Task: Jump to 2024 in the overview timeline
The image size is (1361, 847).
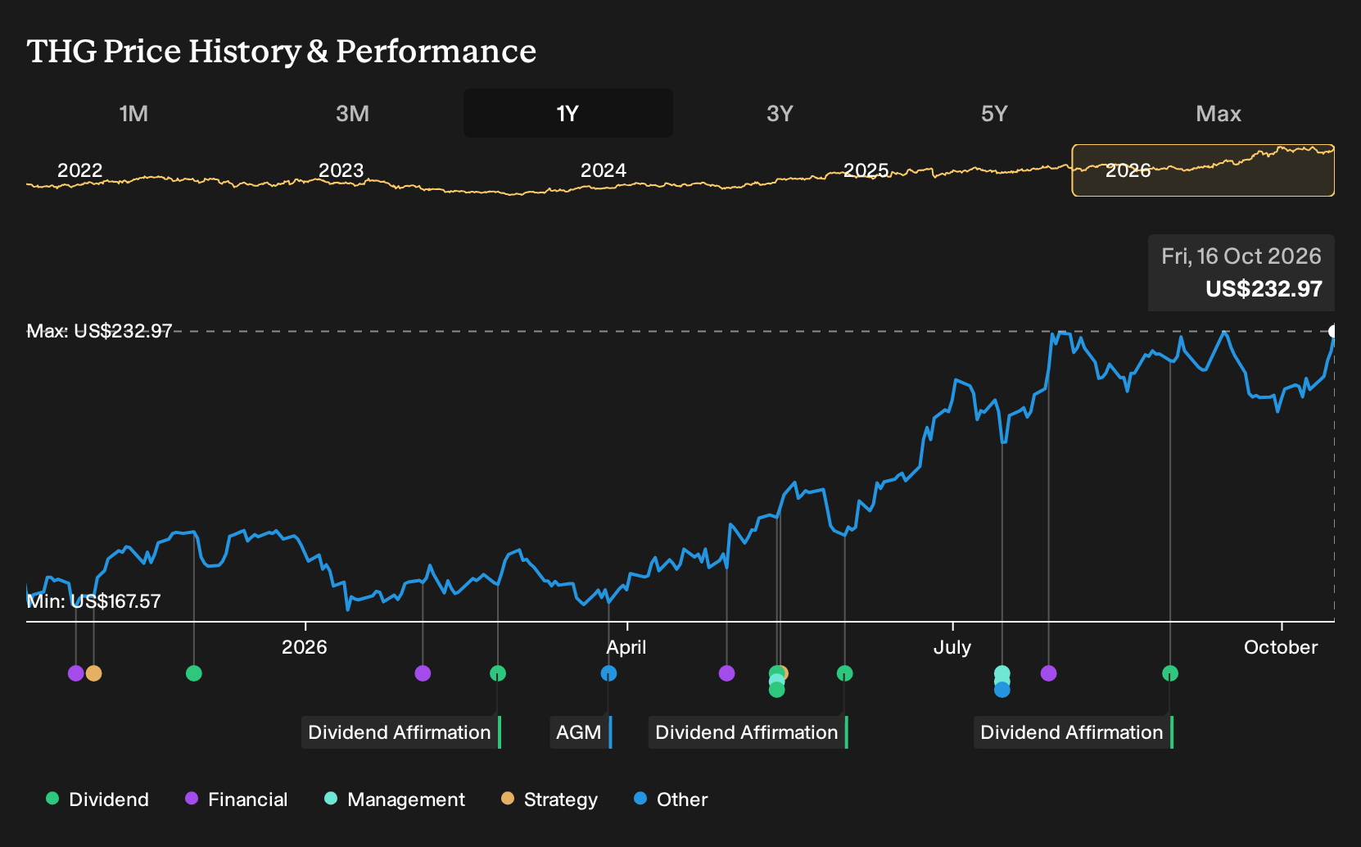Action: 604,170
